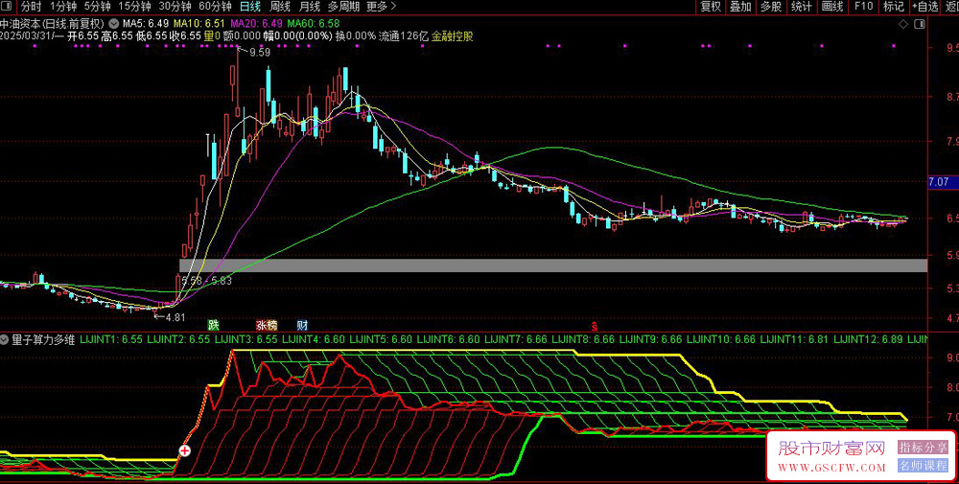Viewport: 959px width, 484px height.
Task: Click the 叠加 overlay button
Action: pos(740,7)
